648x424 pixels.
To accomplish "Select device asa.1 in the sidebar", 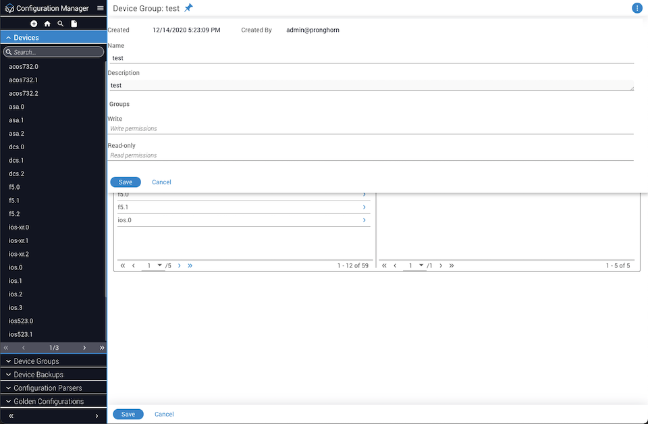I will point(16,120).
